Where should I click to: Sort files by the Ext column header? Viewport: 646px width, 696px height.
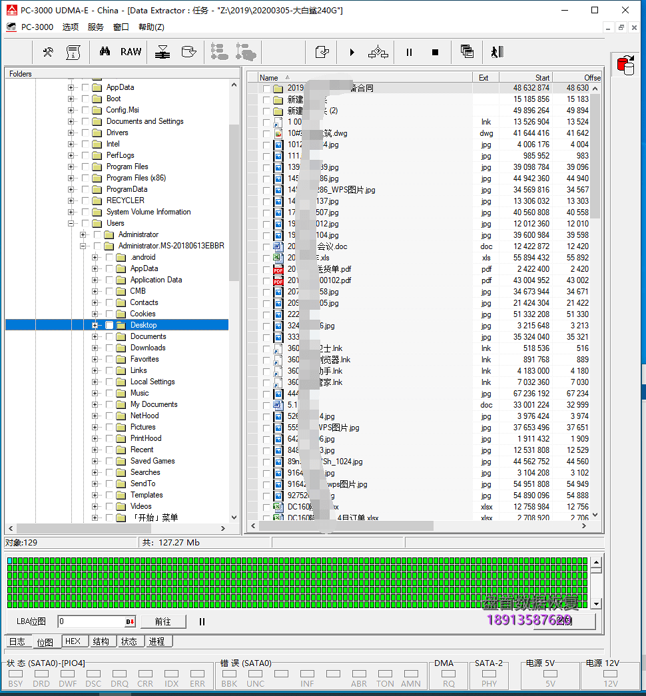(485, 78)
